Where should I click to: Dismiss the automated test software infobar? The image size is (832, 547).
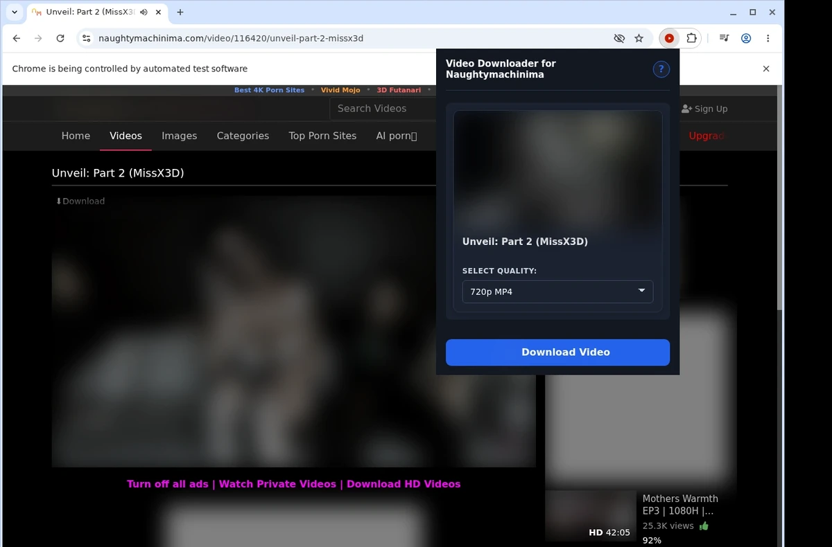tap(766, 69)
